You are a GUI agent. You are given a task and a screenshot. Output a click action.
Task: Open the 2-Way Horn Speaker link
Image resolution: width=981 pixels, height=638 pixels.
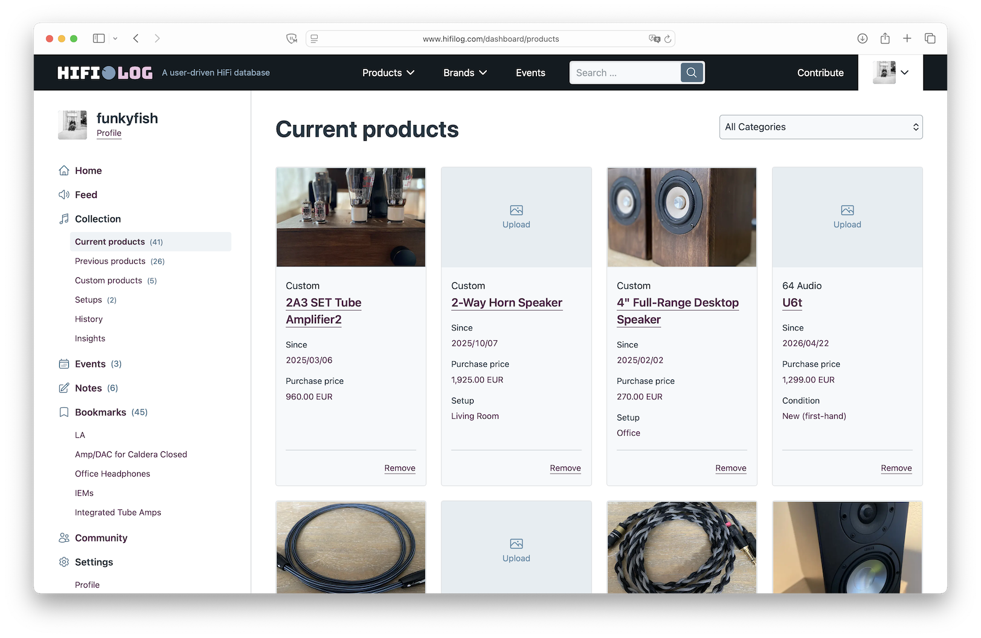pyautogui.click(x=507, y=303)
